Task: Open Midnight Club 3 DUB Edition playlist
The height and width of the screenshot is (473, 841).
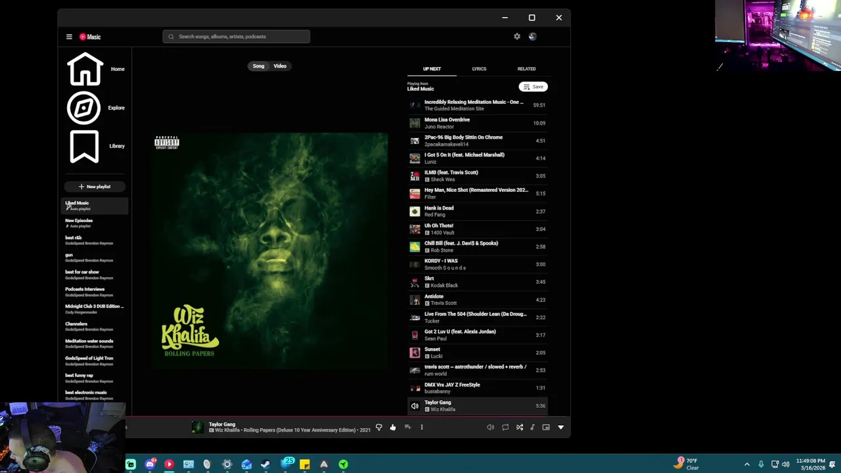Action: 96,309
